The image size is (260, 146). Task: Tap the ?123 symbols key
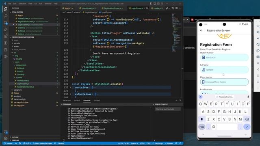tap(202, 127)
